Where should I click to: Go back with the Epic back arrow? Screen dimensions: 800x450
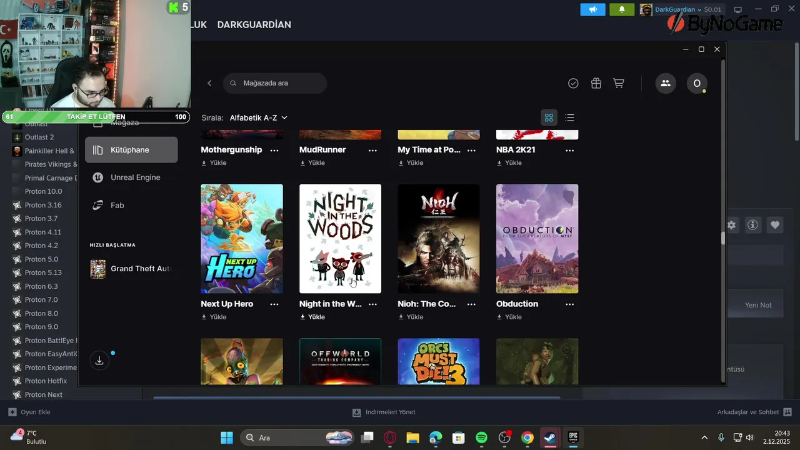[x=209, y=83]
